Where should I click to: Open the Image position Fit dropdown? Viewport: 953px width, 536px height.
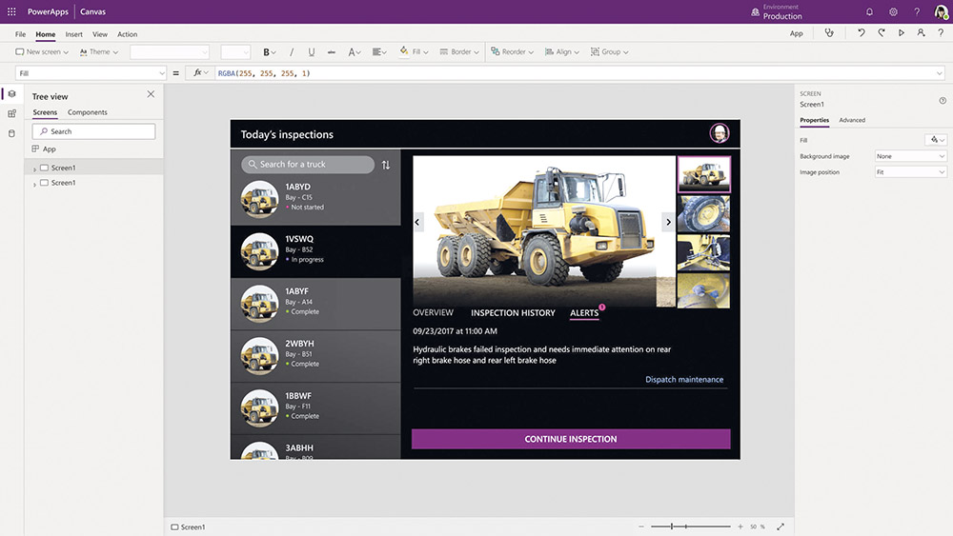910,172
